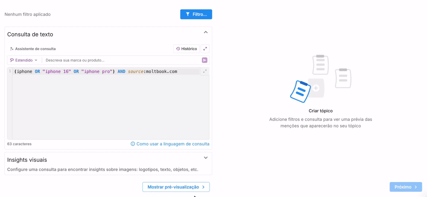Click the Consulta de texto heading
The width and height of the screenshot is (427, 197).
30,34
